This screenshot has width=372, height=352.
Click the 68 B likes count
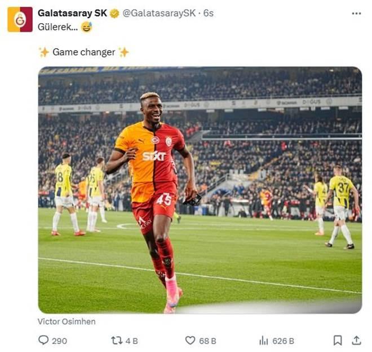207,341
